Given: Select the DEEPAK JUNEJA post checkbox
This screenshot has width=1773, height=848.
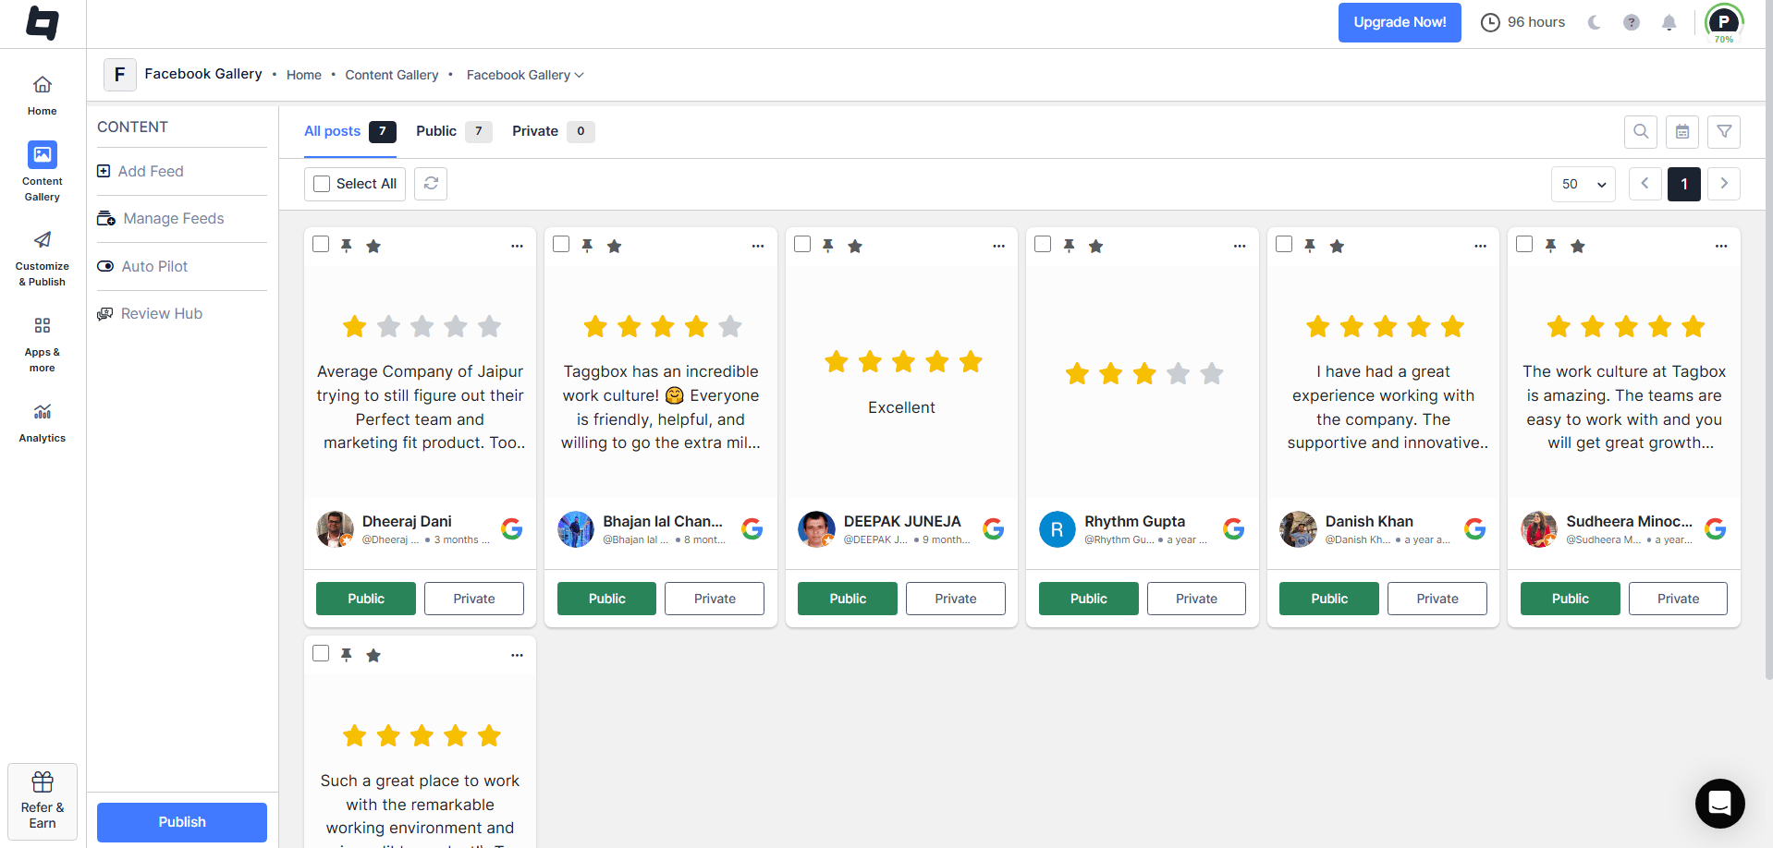Looking at the screenshot, I should 802,244.
